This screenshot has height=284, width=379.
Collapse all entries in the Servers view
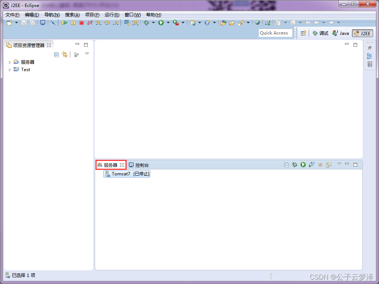(286, 165)
